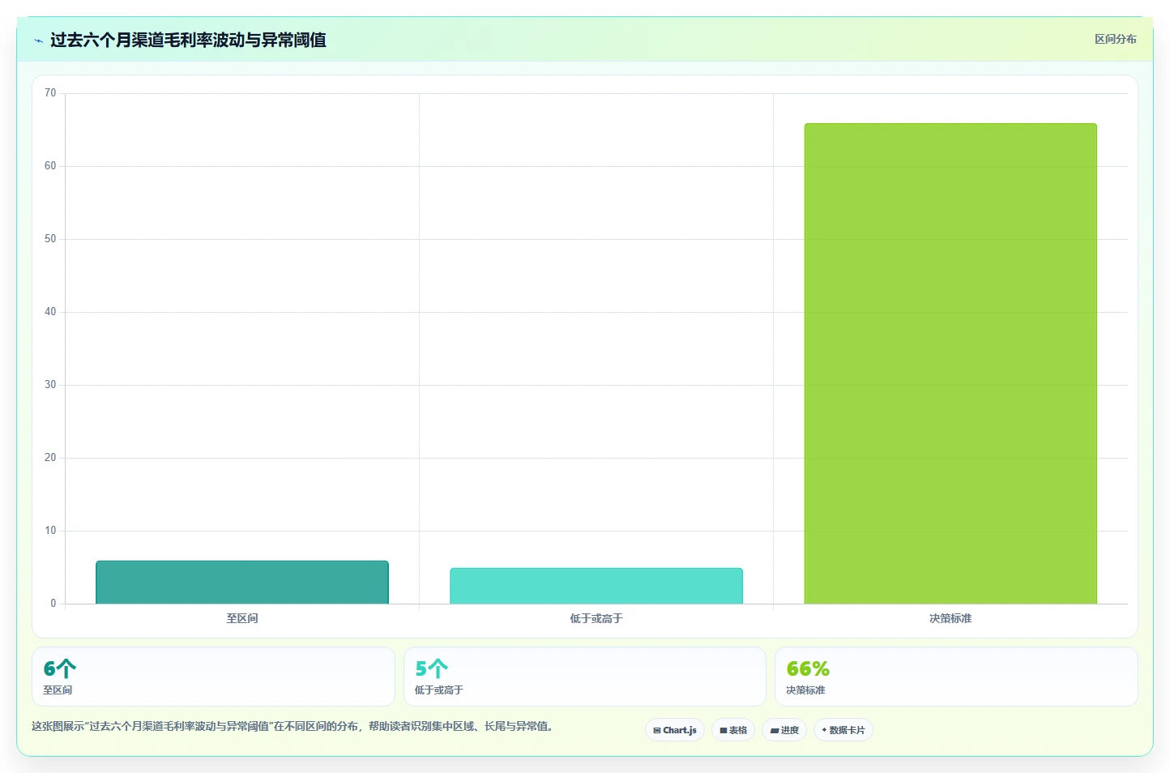This screenshot has width=1170, height=773.
Task: Click the y-axis tick value 10
Action: pyautogui.click(x=50, y=531)
